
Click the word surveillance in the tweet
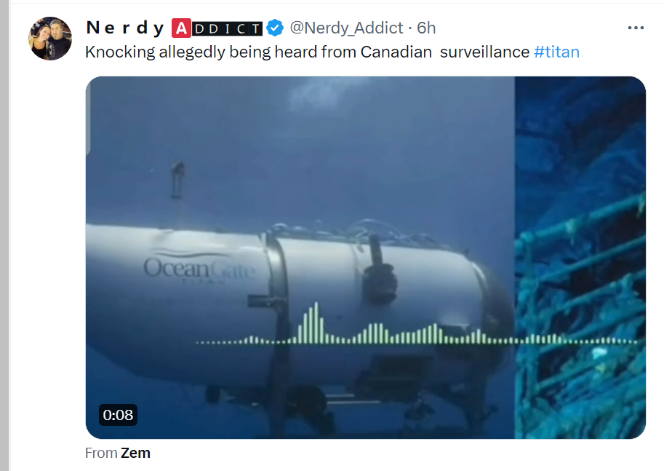(x=484, y=52)
